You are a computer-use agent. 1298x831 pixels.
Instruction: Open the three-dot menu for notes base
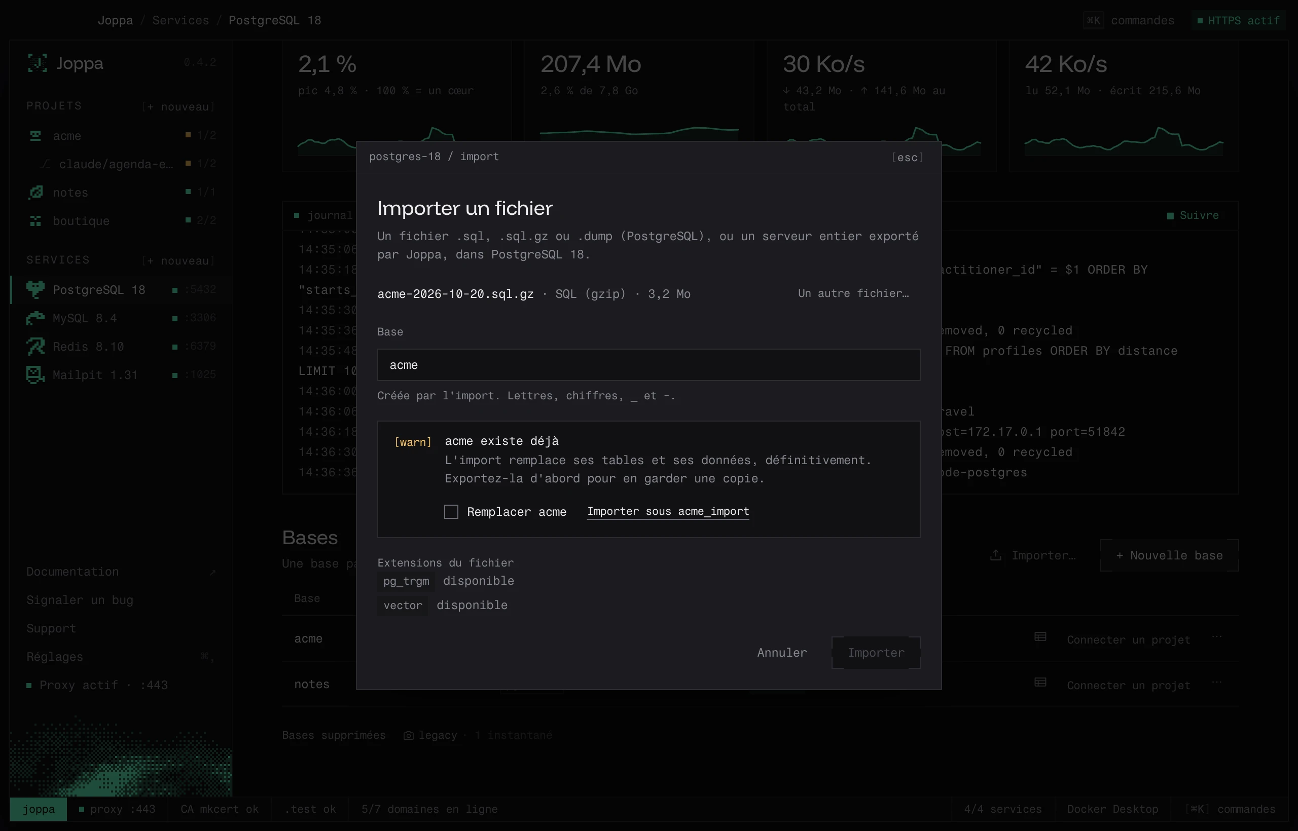point(1216,683)
